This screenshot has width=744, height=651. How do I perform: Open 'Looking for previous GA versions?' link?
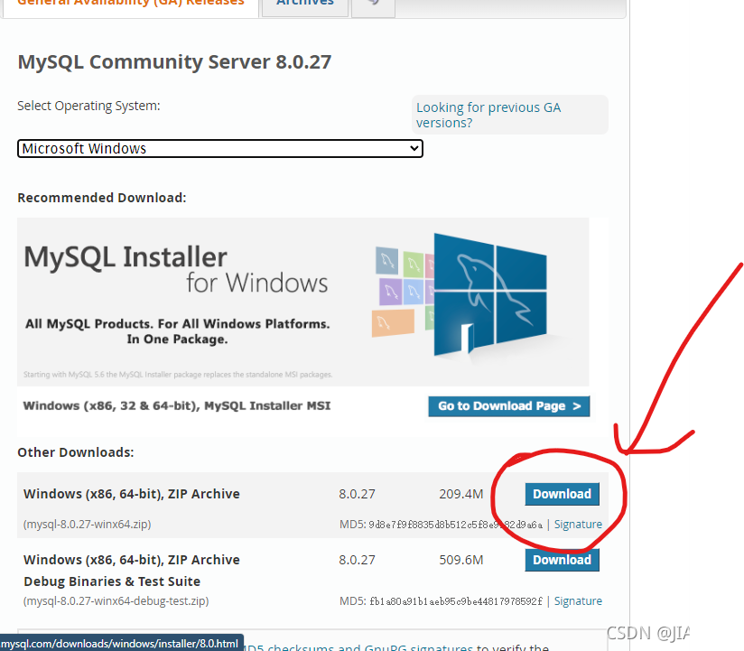488,115
